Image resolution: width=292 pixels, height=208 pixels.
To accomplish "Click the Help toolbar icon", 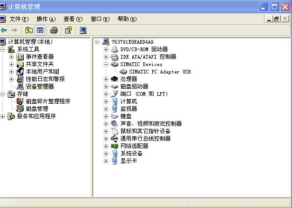I will 68,30.
